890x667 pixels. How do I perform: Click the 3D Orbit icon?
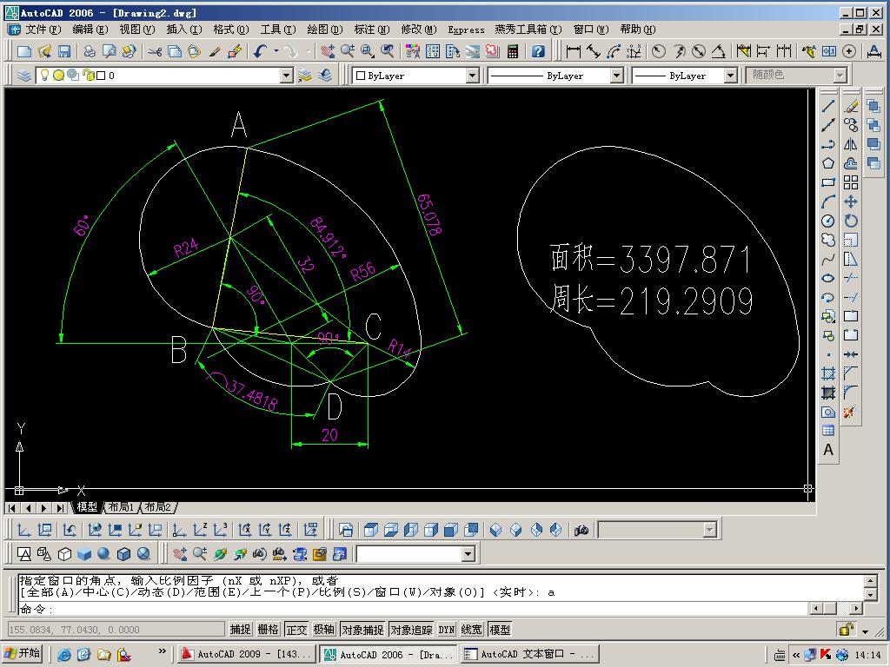pyautogui.click(x=220, y=553)
